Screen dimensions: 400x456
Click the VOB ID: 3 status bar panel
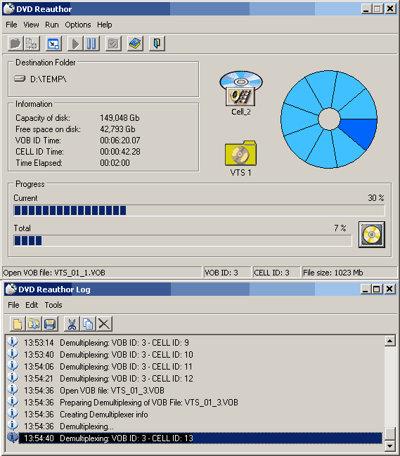click(x=227, y=273)
